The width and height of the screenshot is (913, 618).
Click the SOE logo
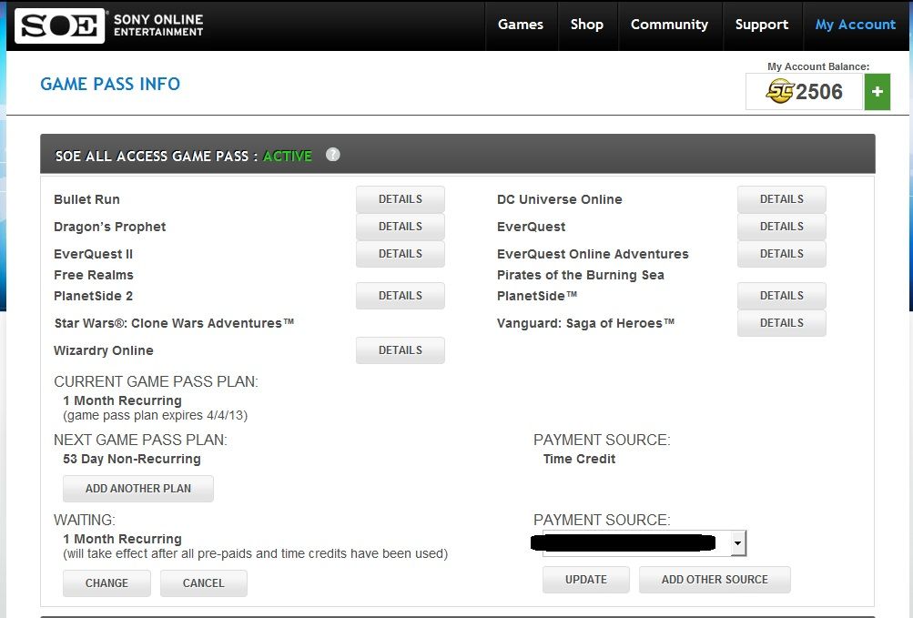tap(59, 25)
